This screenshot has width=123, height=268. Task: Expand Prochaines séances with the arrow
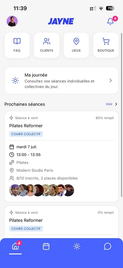coord(116,104)
